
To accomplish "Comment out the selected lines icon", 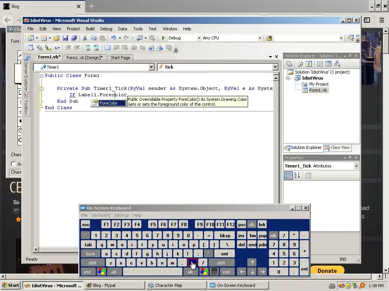I will [x=88, y=47].
